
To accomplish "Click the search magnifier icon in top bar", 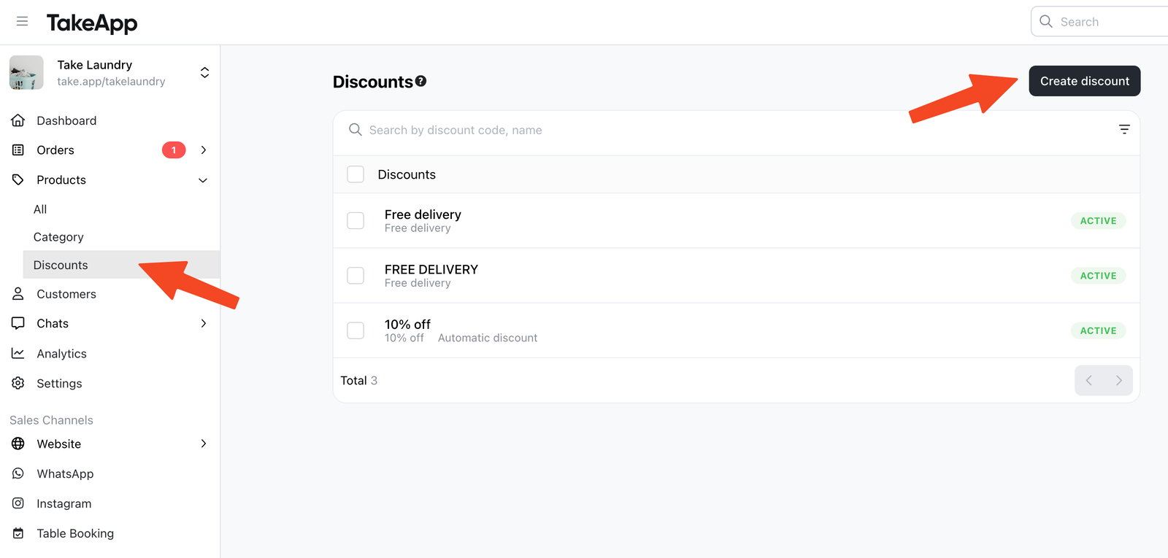I will pos(1046,22).
